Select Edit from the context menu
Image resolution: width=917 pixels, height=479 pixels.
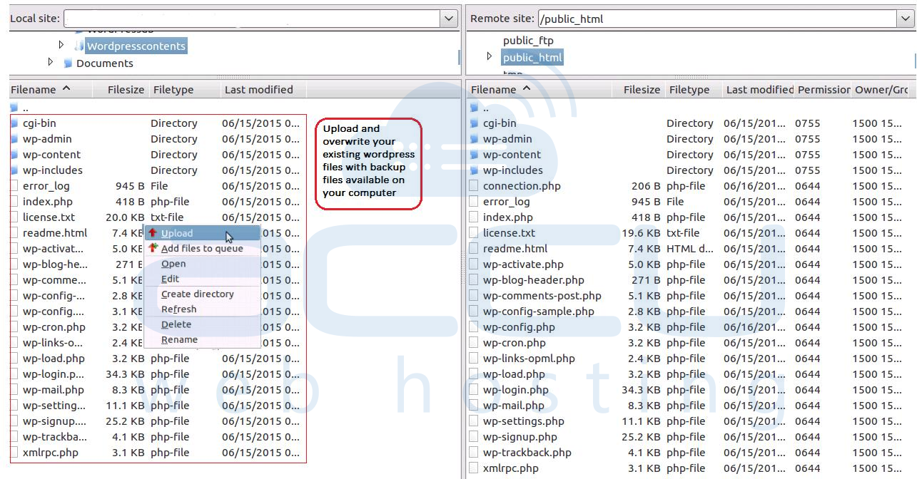tap(202, 279)
